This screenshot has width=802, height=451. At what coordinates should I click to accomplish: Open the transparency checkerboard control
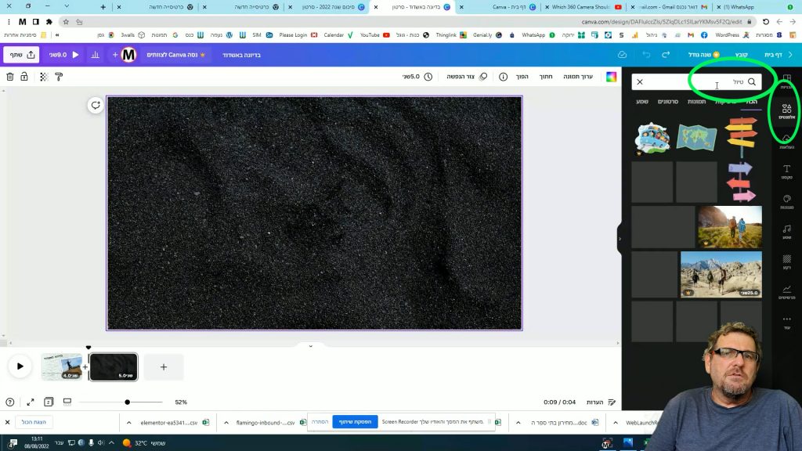pos(44,77)
